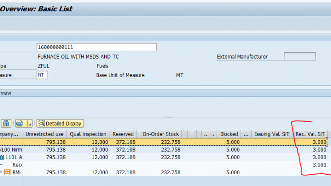Select the Qual. inspection column header
This screenshot has height=186, width=331.
[88, 134]
